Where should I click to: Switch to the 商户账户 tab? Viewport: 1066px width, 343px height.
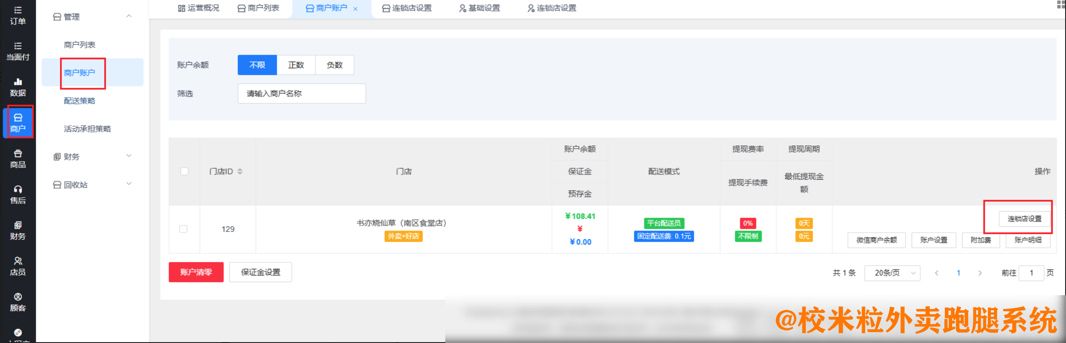326,8
